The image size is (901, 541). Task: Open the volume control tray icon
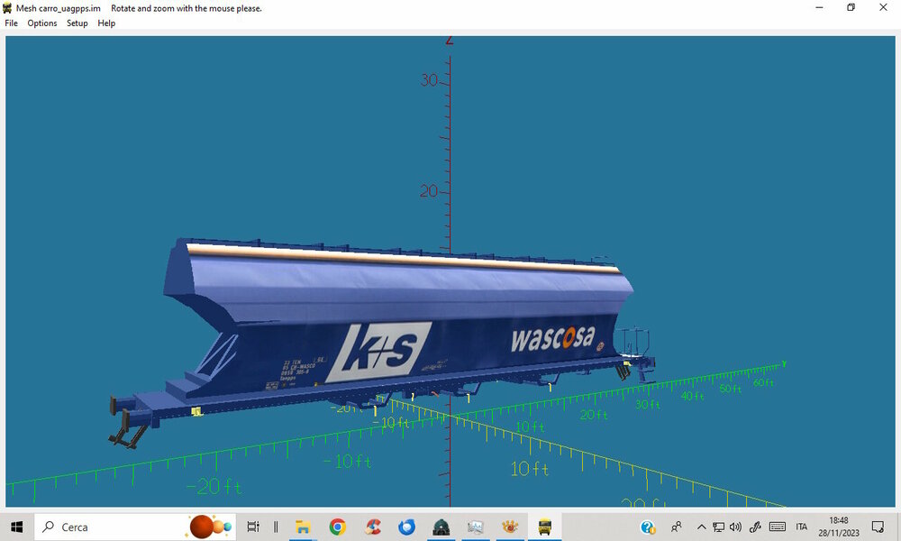735,527
